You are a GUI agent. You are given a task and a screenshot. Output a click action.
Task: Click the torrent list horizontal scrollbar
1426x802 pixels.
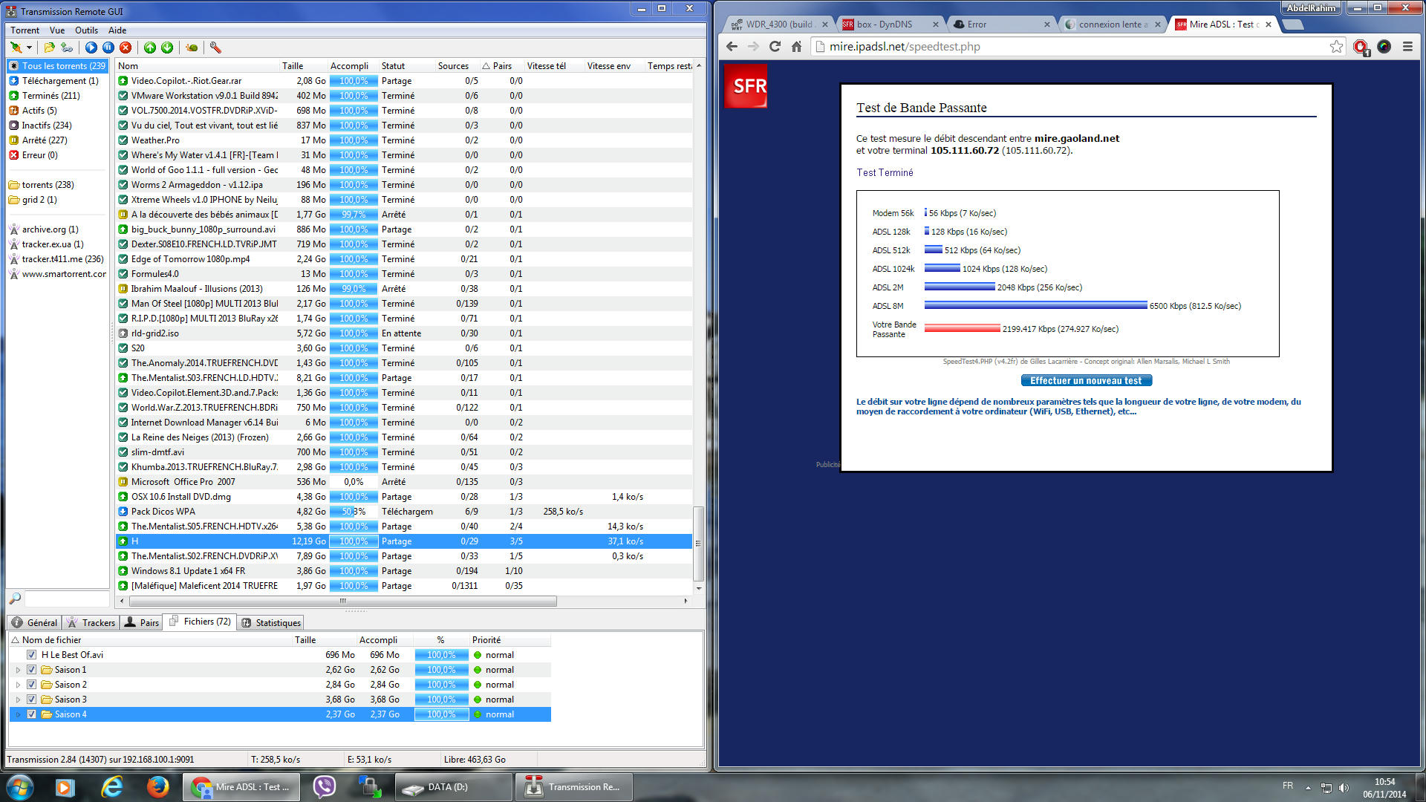click(x=342, y=601)
